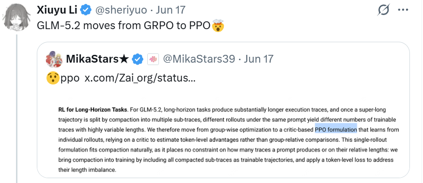
Task: Click the pink waveform affiliate badge
Action: (153, 59)
